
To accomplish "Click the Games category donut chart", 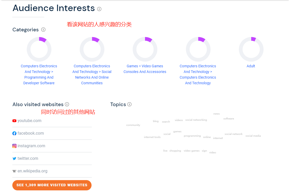I will click(x=145, y=49).
